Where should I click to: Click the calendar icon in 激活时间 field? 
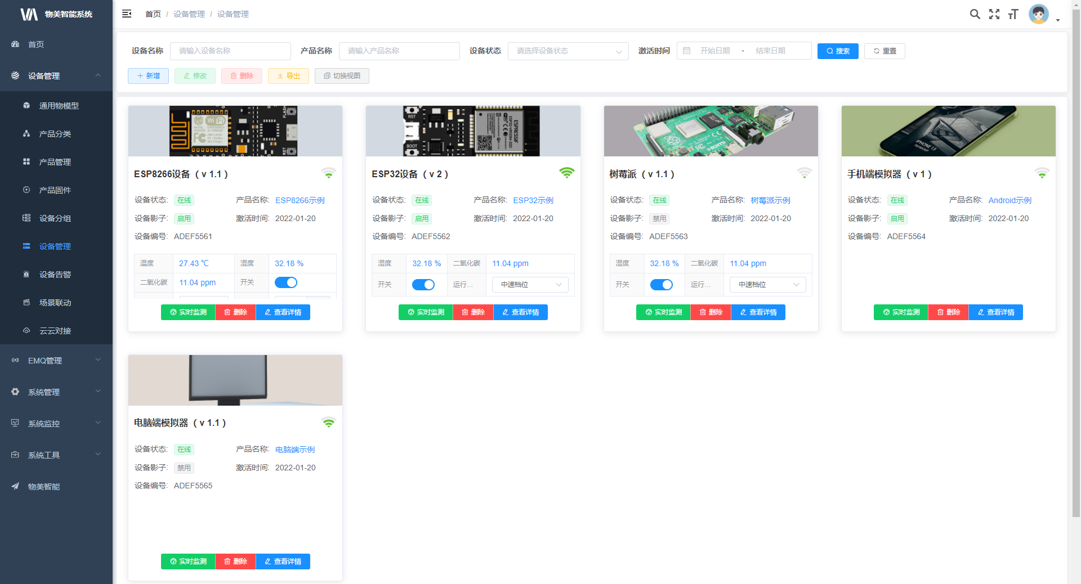coord(687,51)
